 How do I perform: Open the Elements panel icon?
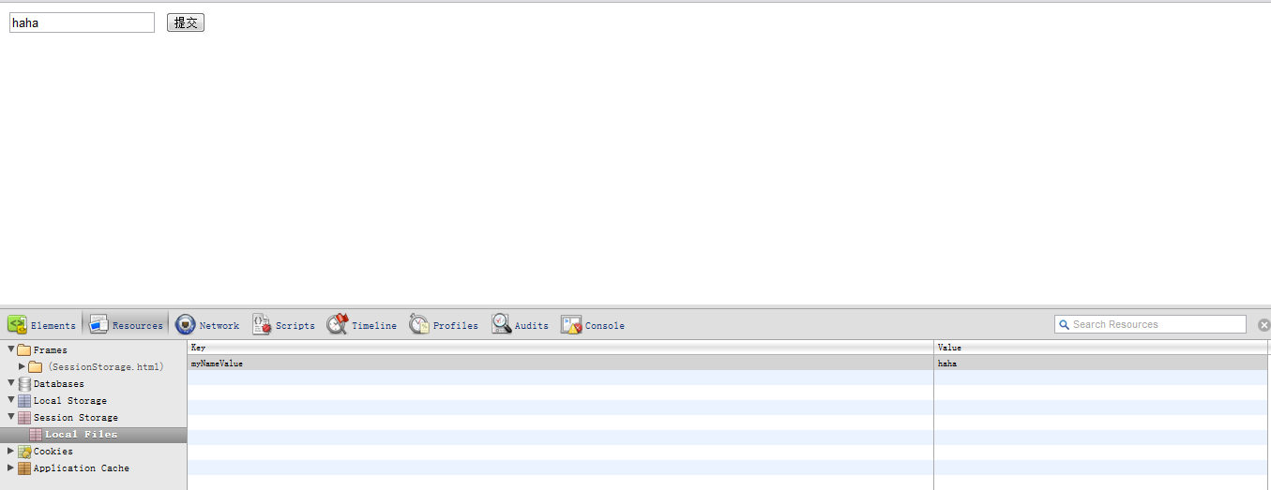coord(17,324)
